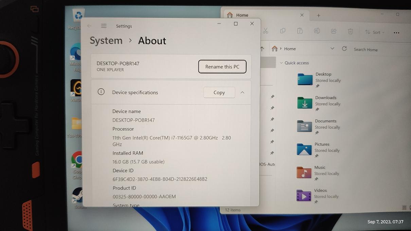Click the Cut icon in File Explorer
Image resolution: width=411 pixels, height=231 pixels.
pos(265,31)
